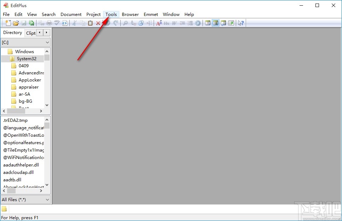Toggle the Document Selector icon
Image resolution: width=342 pixels, height=221 pixels.
[x=207, y=23]
